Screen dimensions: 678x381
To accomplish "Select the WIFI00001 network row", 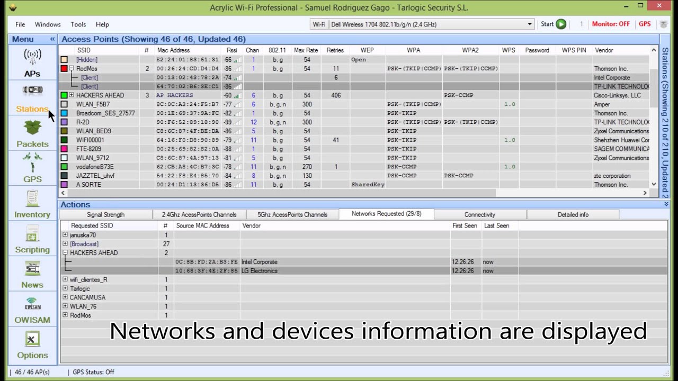I will pyautogui.click(x=354, y=140).
